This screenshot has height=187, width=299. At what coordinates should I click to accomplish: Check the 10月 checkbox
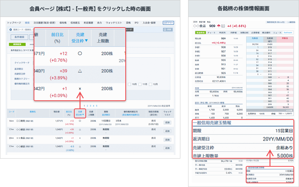pos(130,84)
